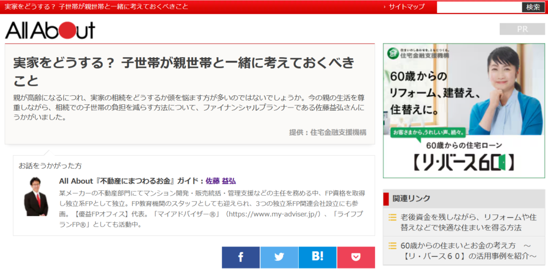Click 提供：住宅金融支援機構 sponsor text
The width and height of the screenshot is (548, 269).
tap(328, 133)
